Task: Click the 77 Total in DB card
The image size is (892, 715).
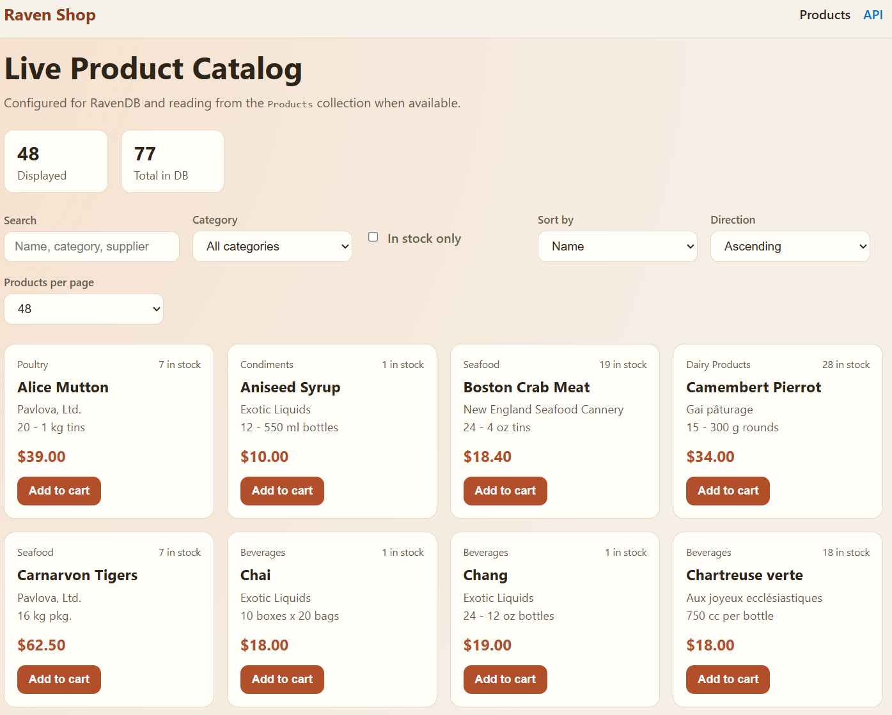Action: 173,162
